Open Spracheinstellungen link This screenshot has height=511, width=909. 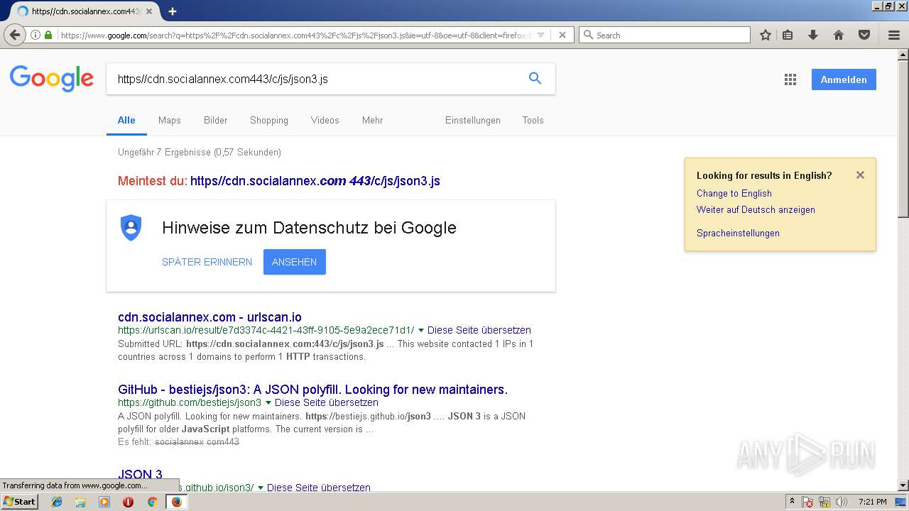[738, 233]
